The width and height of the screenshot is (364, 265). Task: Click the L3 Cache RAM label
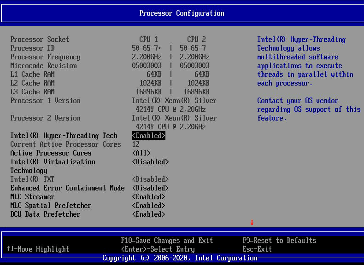(x=32, y=92)
